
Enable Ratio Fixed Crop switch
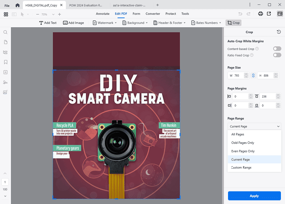pyautogui.click(x=277, y=55)
